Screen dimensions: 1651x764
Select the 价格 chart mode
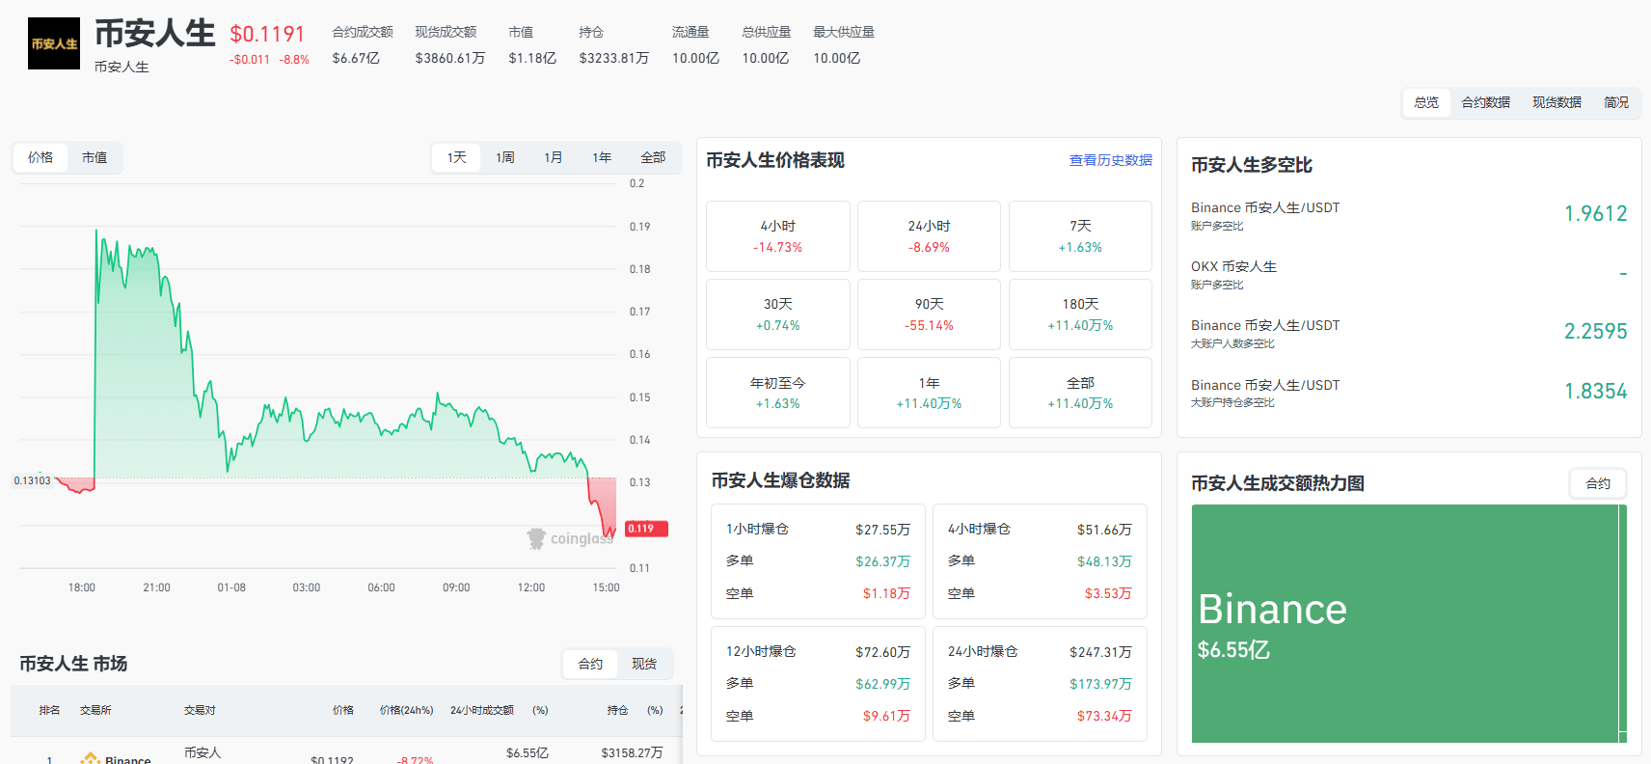[x=41, y=157]
